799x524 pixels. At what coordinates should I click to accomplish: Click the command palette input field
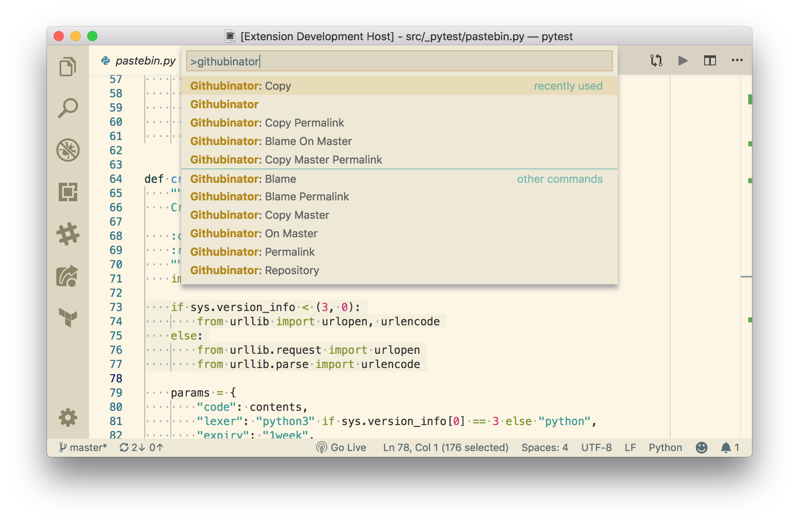pos(399,61)
